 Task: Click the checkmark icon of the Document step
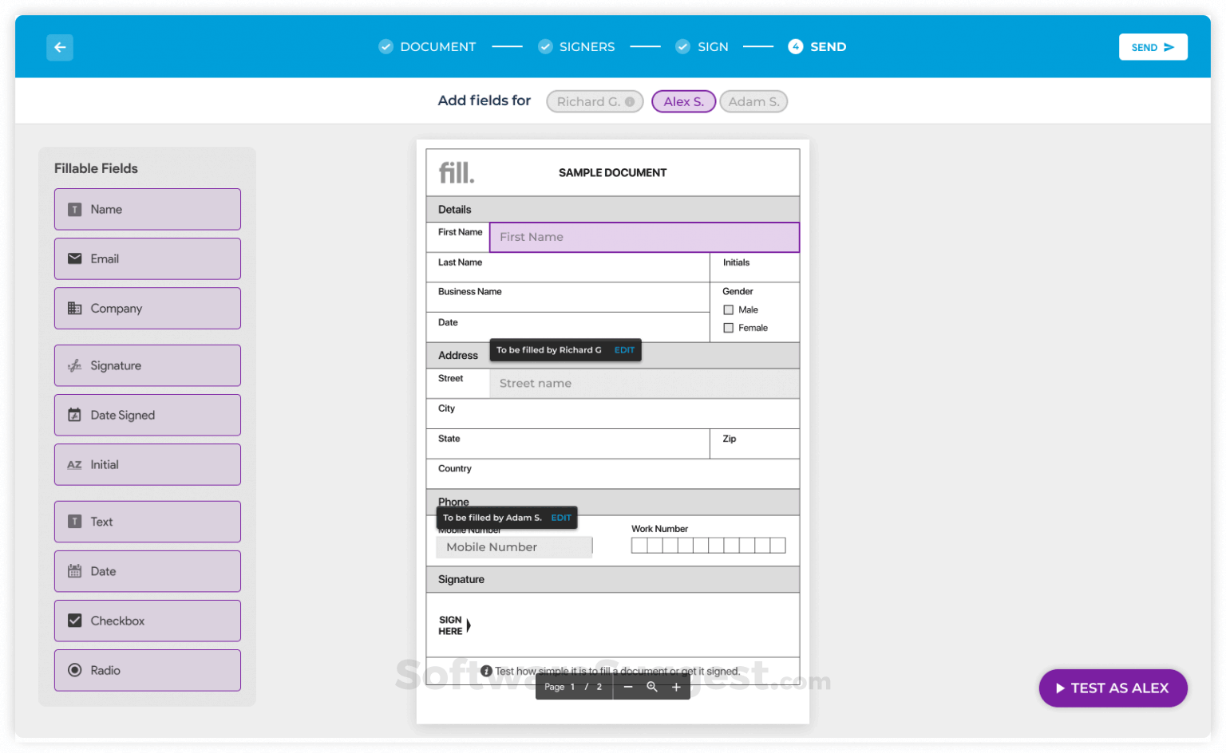click(386, 46)
